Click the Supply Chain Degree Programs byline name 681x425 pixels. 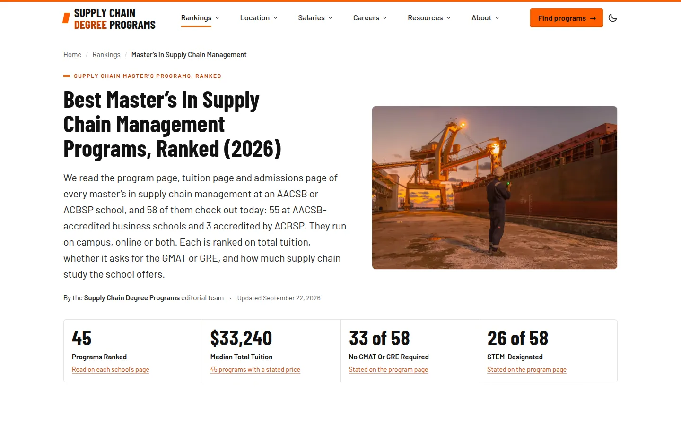click(x=132, y=298)
